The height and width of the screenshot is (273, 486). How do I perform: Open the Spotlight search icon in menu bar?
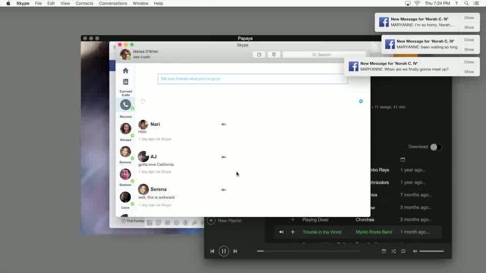(466, 4)
